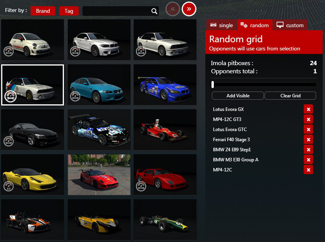Remove Lotus Evora GX from grid
The image size is (325, 242).
308,109
